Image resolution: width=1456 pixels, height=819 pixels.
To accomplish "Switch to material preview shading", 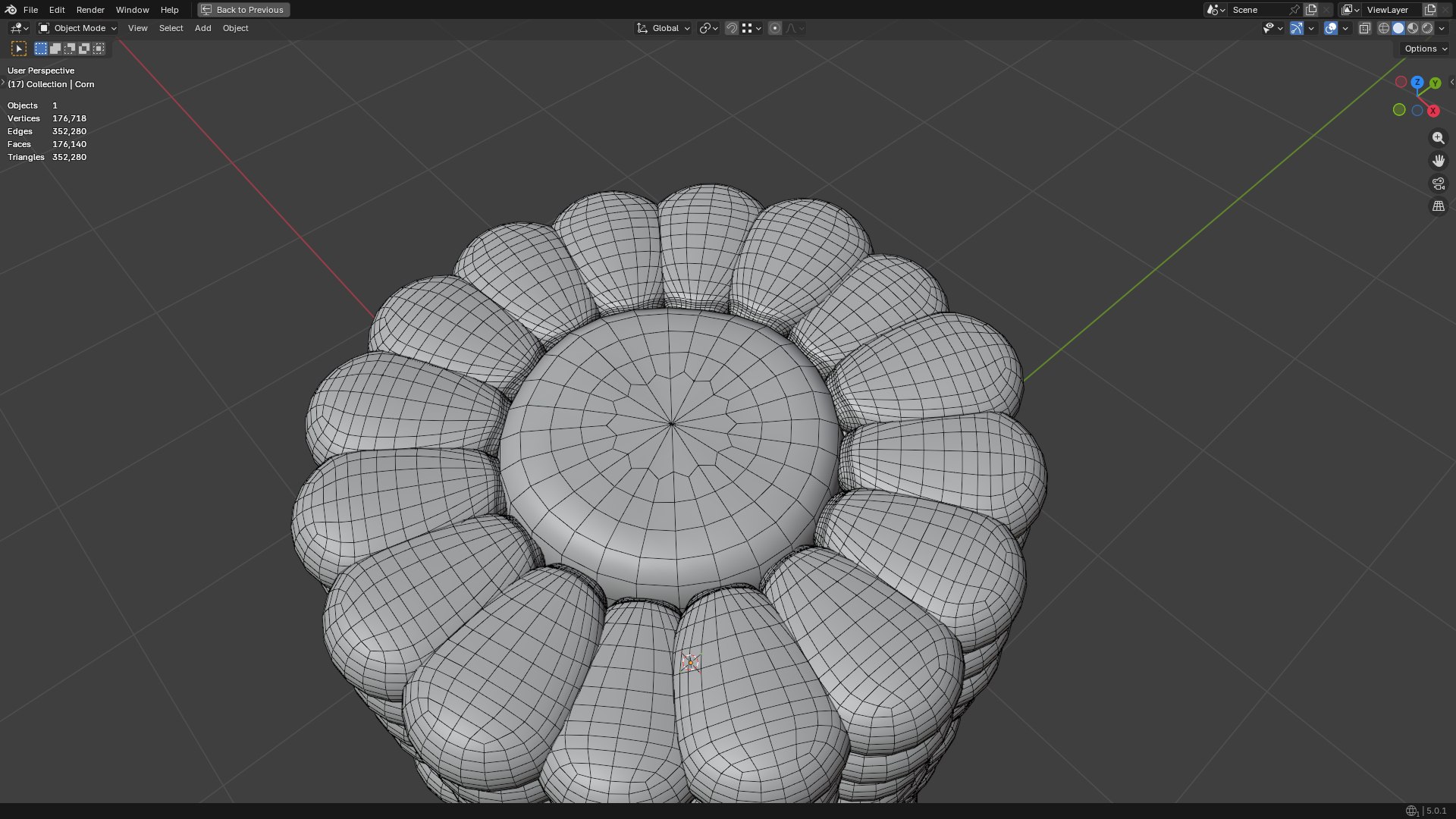I will coord(1413,28).
